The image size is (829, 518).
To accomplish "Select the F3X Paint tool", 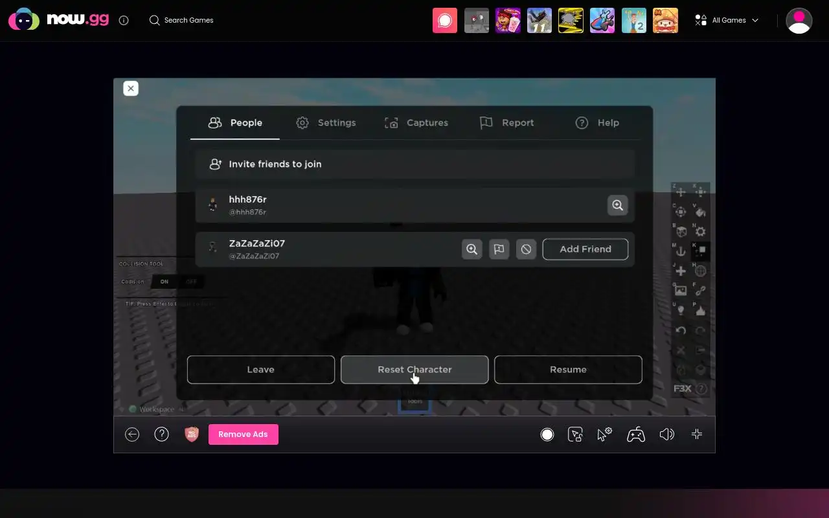I will coord(700,212).
